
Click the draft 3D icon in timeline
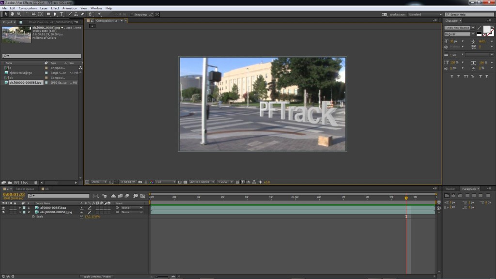[105, 196]
